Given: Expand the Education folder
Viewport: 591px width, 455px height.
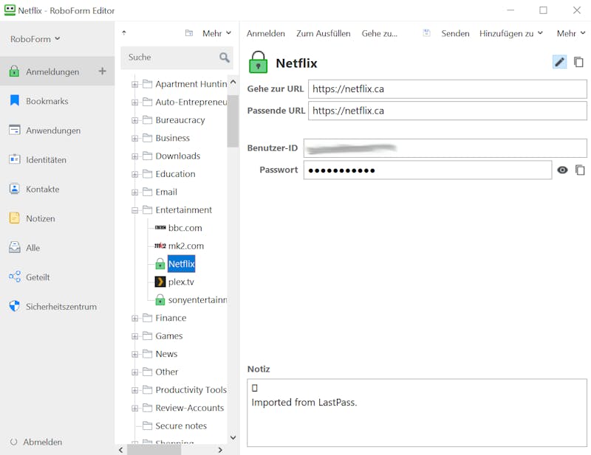Looking at the screenshot, I should 134,174.
